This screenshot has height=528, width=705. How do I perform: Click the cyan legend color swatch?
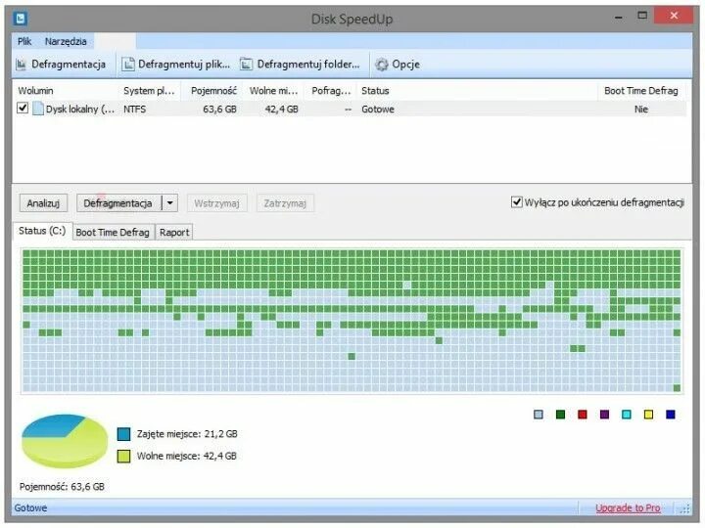tap(627, 415)
